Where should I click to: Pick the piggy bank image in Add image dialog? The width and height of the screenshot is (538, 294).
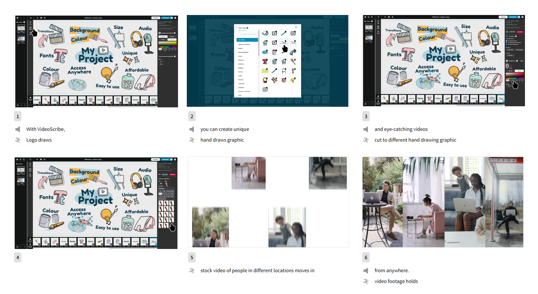[x=284, y=80]
